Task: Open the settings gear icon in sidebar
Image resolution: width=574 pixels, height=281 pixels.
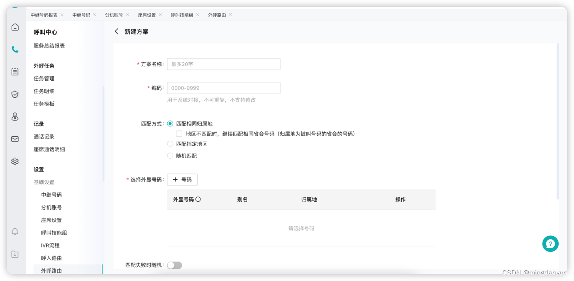Action: click(x=15, y=161)
